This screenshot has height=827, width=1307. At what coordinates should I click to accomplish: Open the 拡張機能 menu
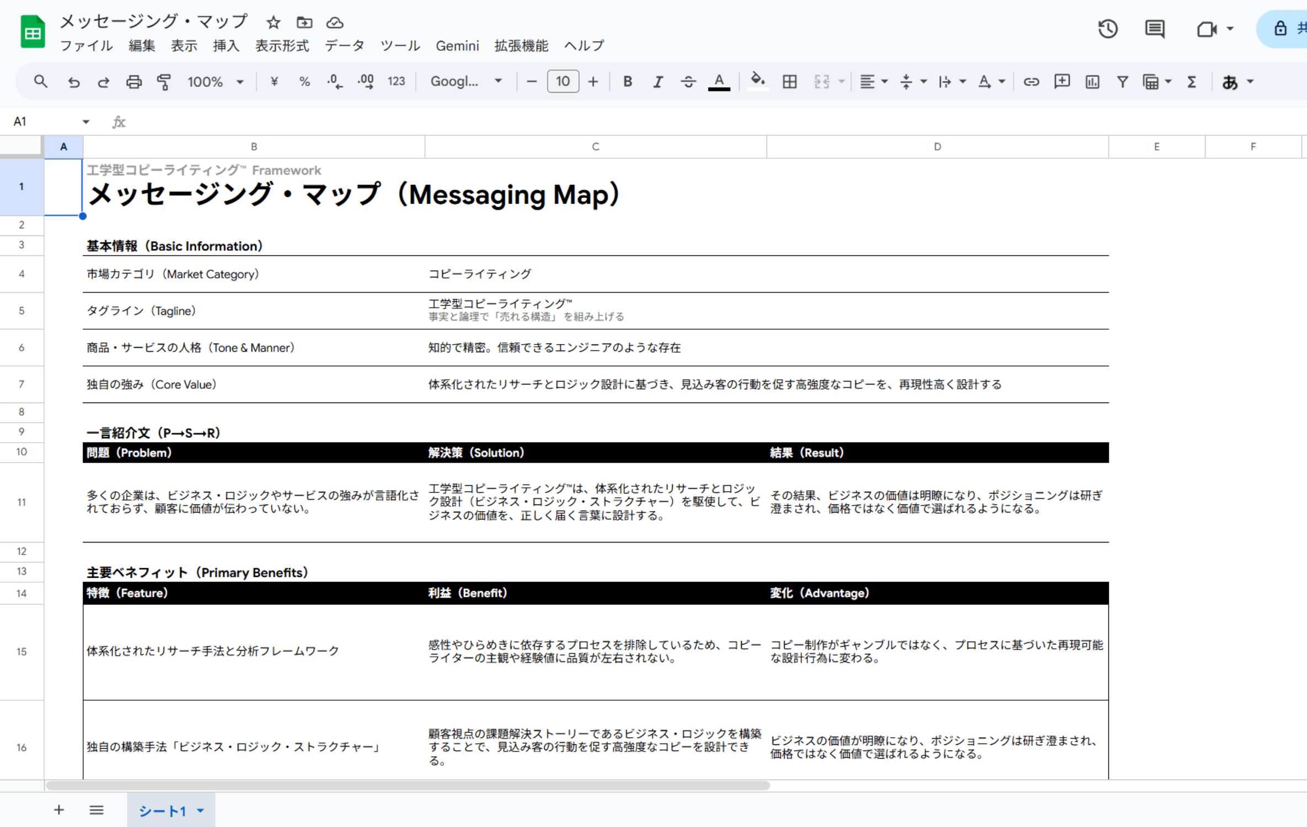[x=521, y=46]
